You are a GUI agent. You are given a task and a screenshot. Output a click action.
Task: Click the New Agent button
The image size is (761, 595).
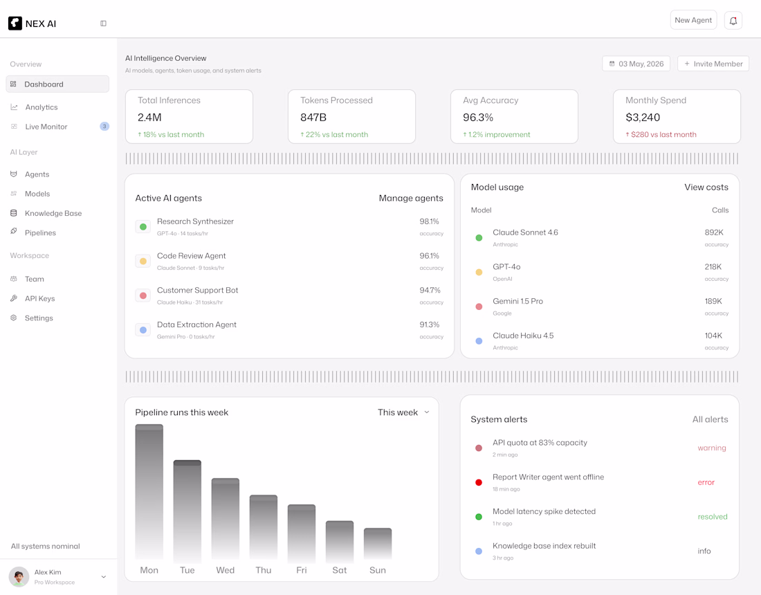(693, 20)
